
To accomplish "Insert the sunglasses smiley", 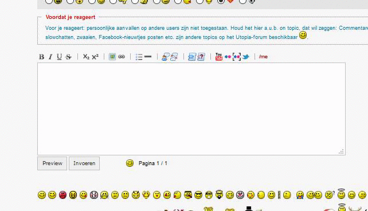I will point(198,195).
